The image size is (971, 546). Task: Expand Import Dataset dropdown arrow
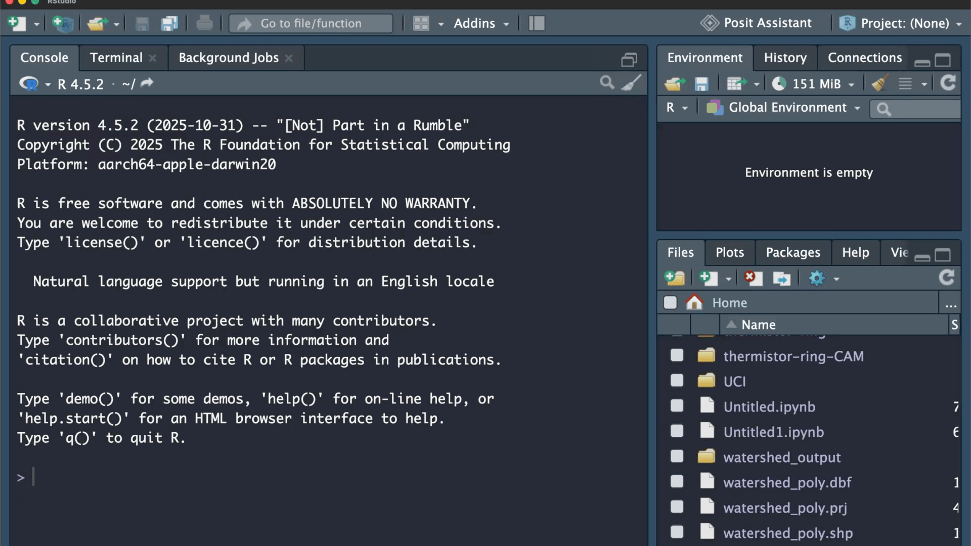pyautogui.click(x=757, y=84)
